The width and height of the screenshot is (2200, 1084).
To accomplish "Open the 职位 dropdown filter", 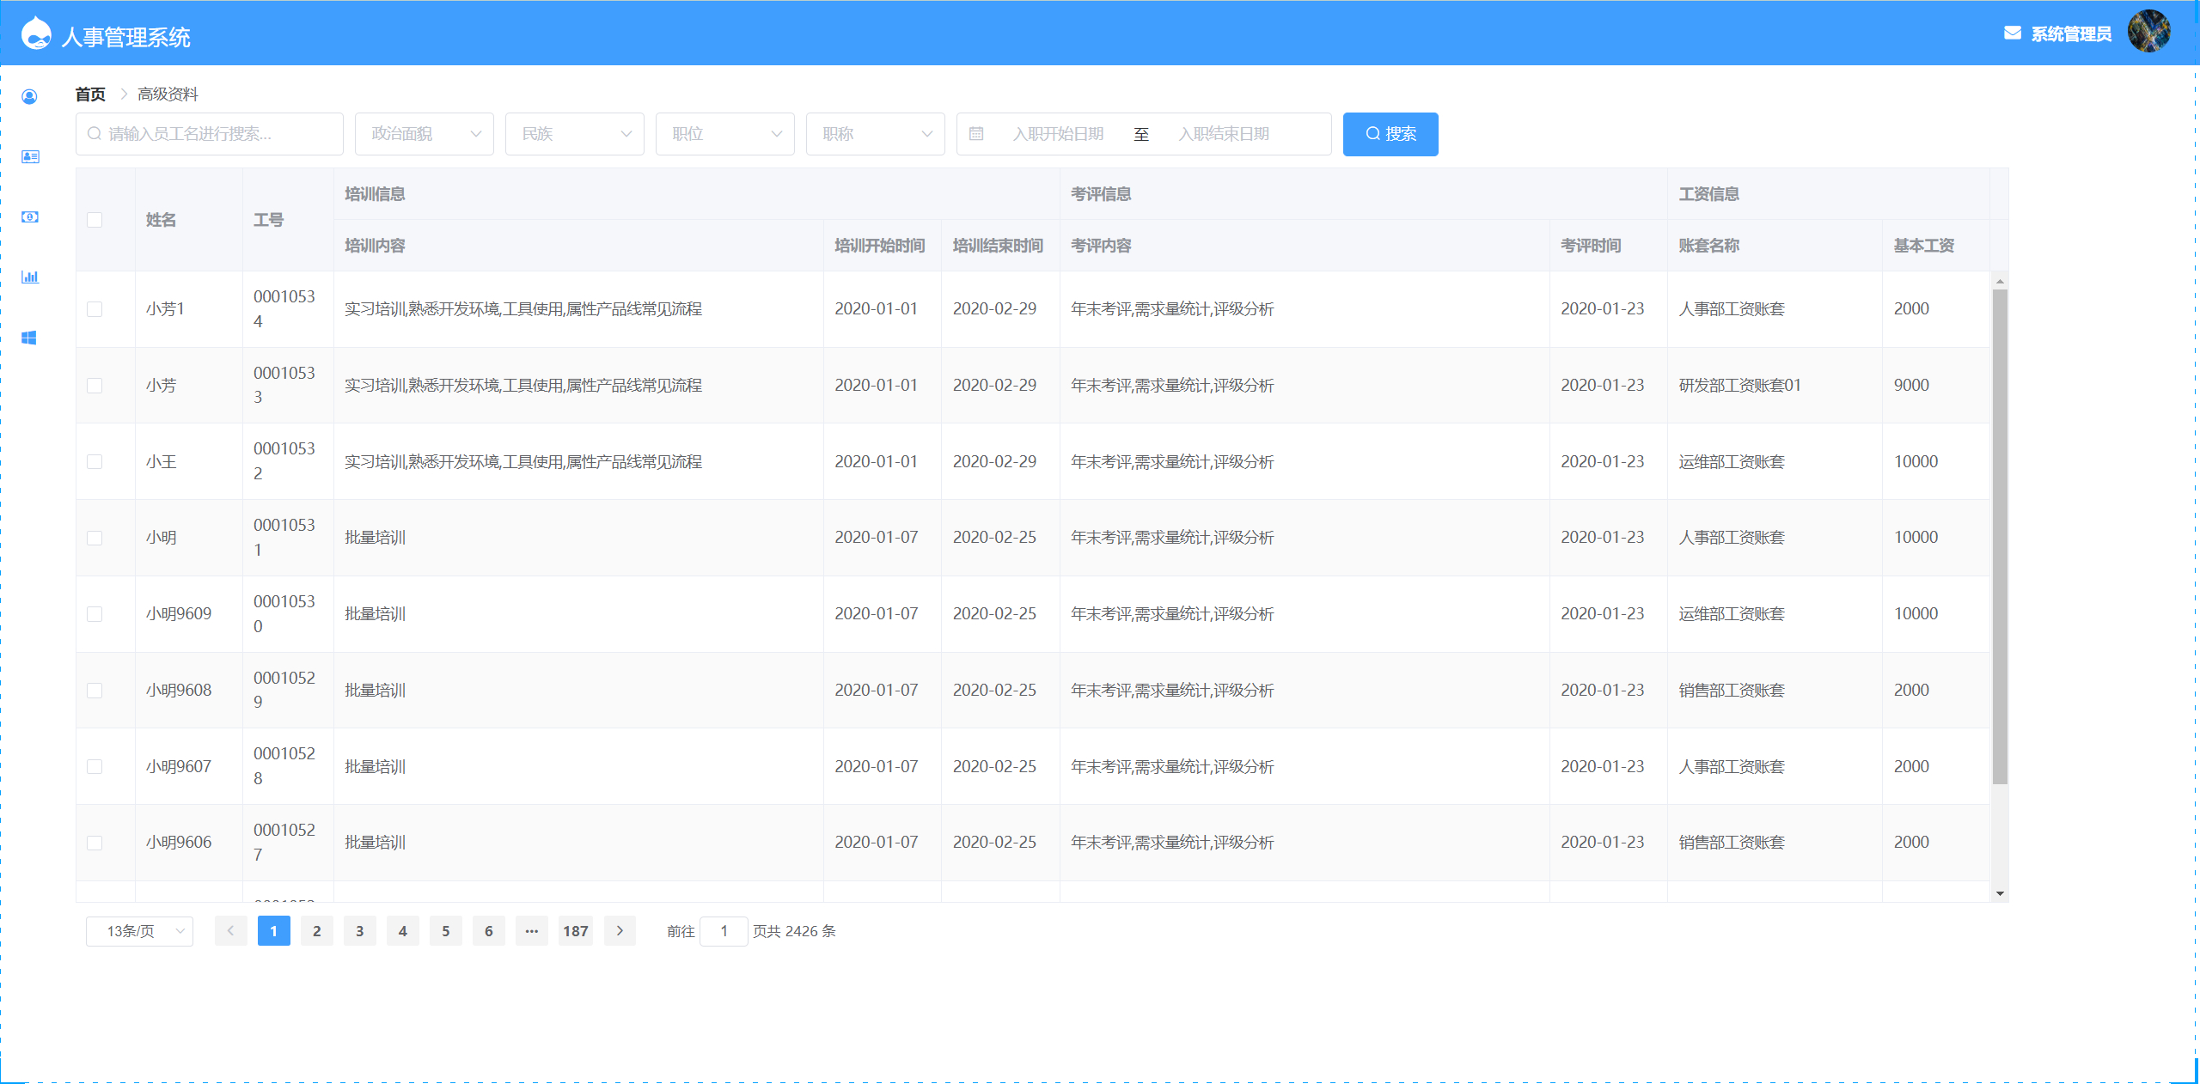I will [724, 134].
